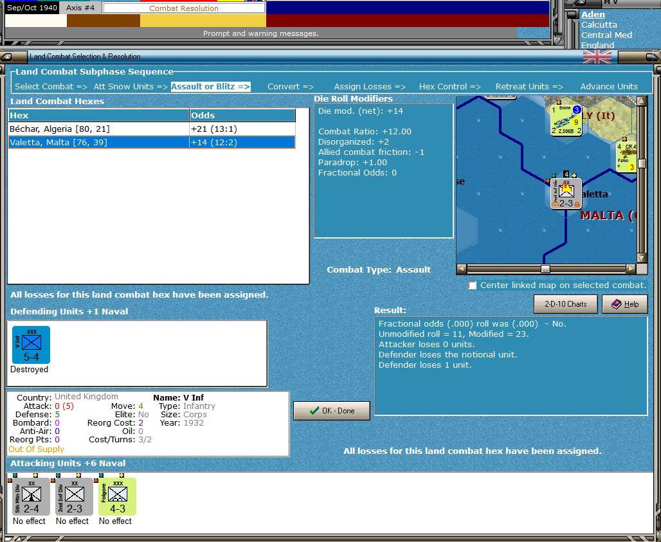Image resolution: width=661 pixels, height=542 pixels.
Task: Click map horizontal scrollbar left arrow
Action: pos(462,269)
